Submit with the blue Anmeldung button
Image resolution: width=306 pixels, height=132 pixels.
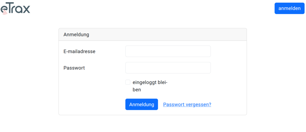142,104
